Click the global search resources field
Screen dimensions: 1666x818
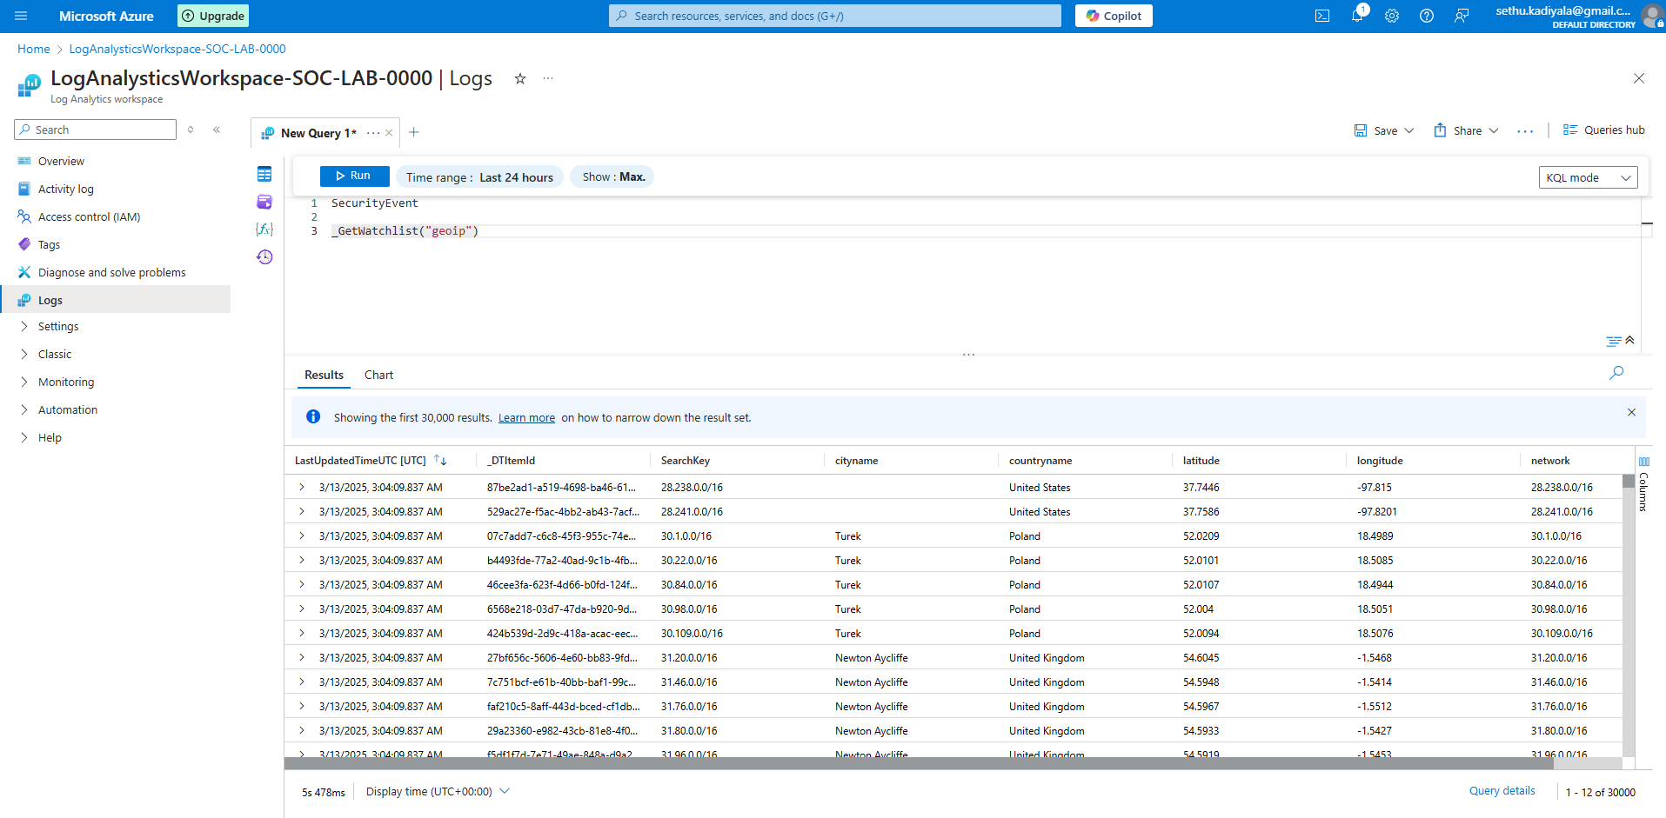click(x=834, y=16)
